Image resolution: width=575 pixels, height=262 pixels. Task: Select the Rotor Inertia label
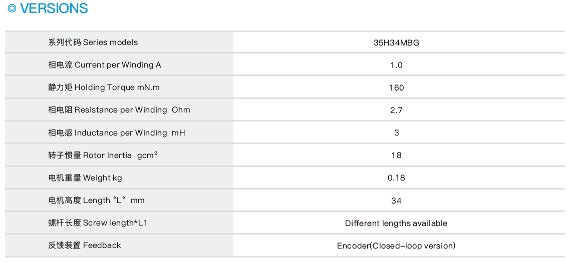point(103,155)
